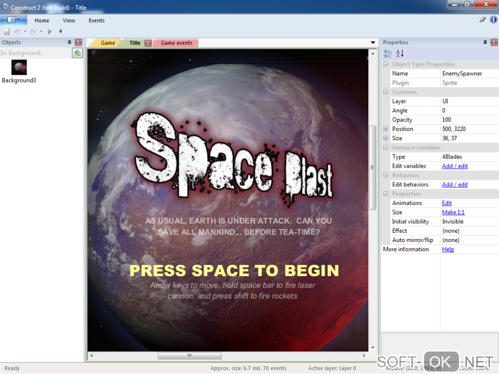Open the blue information icon at top right
This screenshot has height=374, width=499.
click(x=493, y=20)
